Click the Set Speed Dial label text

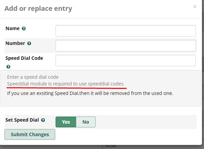pos(22,120)
